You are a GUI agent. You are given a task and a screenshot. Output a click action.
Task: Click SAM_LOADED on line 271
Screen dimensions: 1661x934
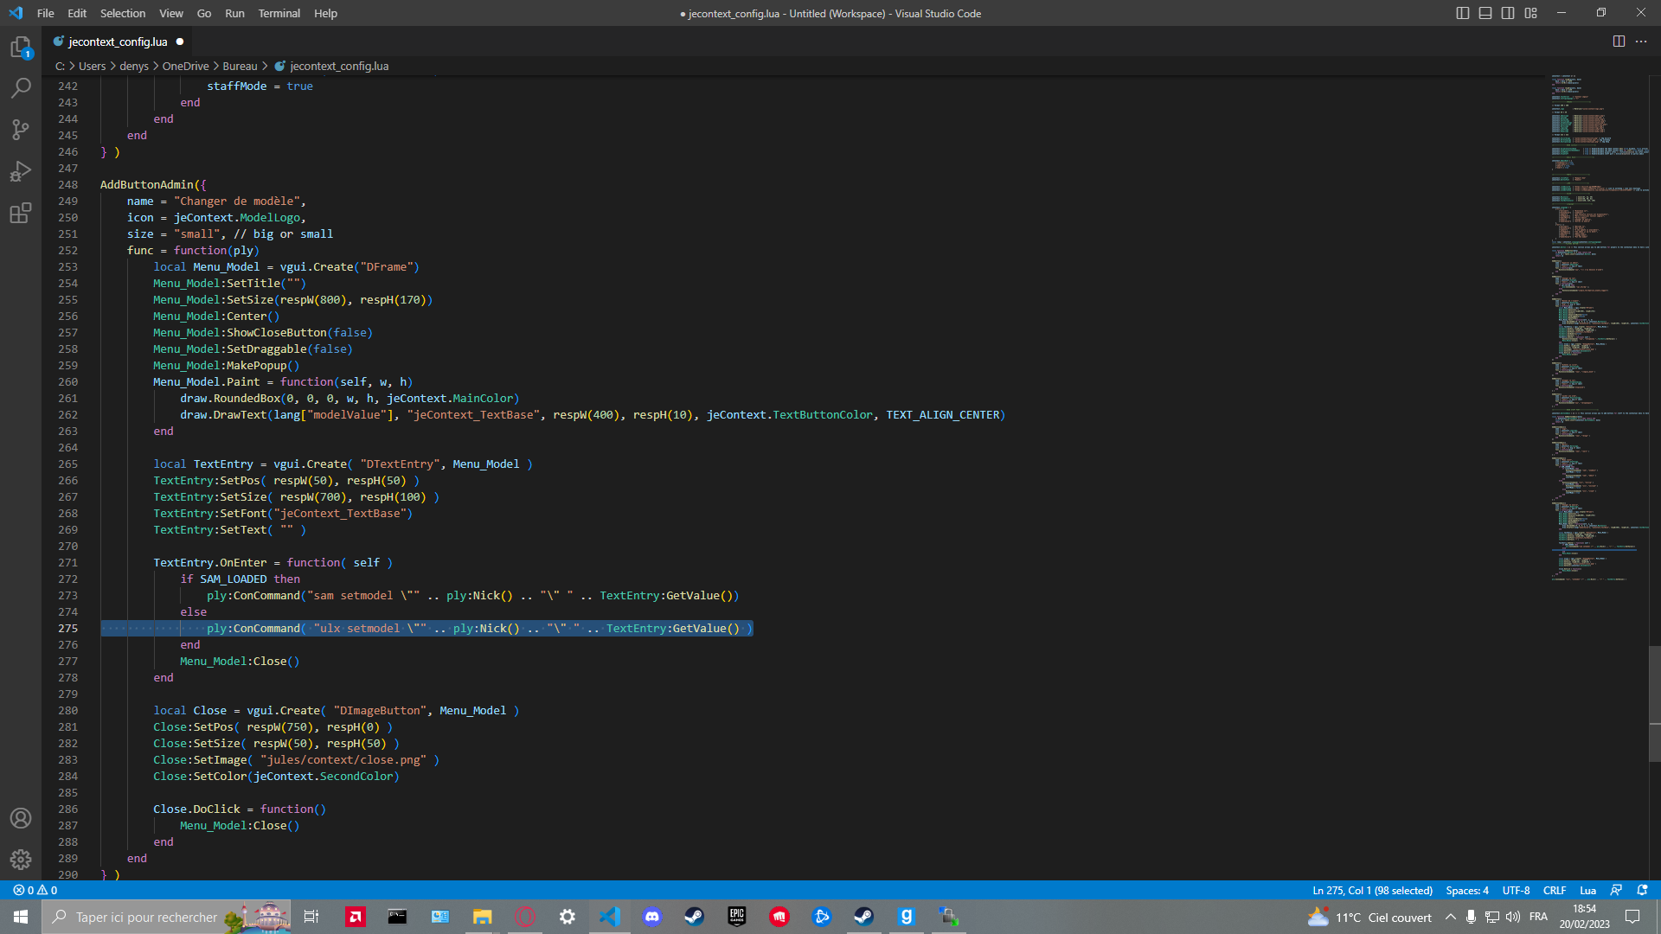(233, 579)
